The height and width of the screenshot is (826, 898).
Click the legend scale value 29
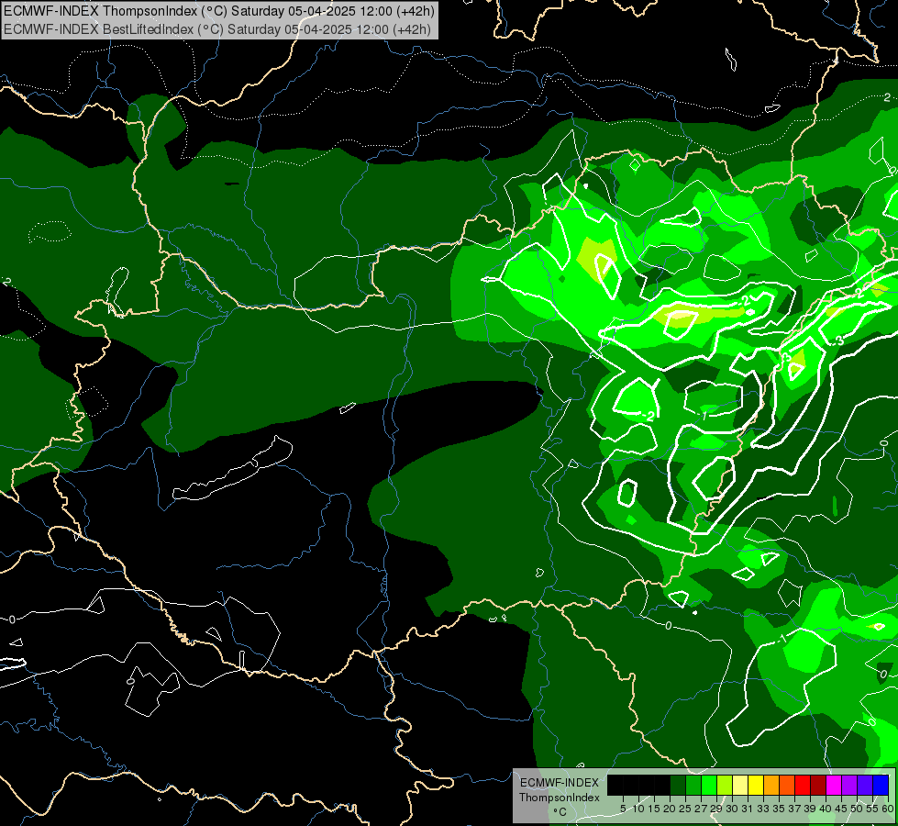[716, 809]
